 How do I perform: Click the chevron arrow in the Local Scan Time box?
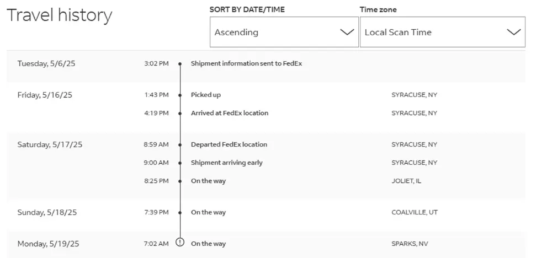(x=513, y=32)
